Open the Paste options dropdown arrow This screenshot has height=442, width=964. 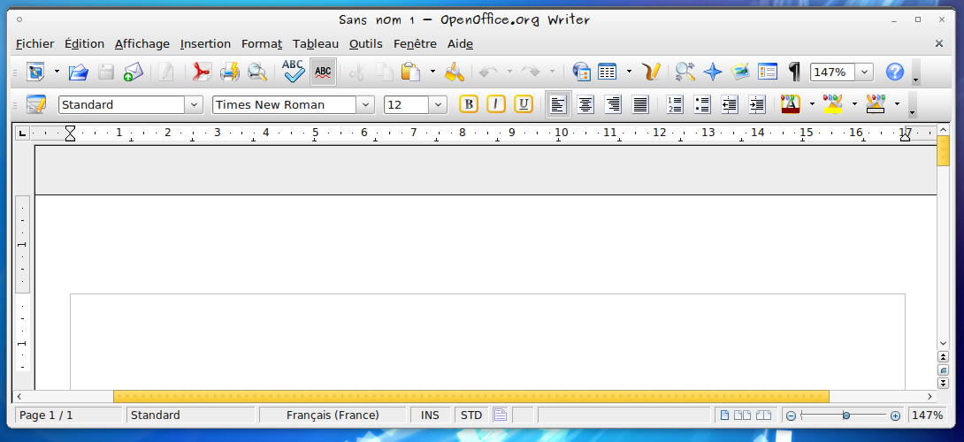pos(432,72)
